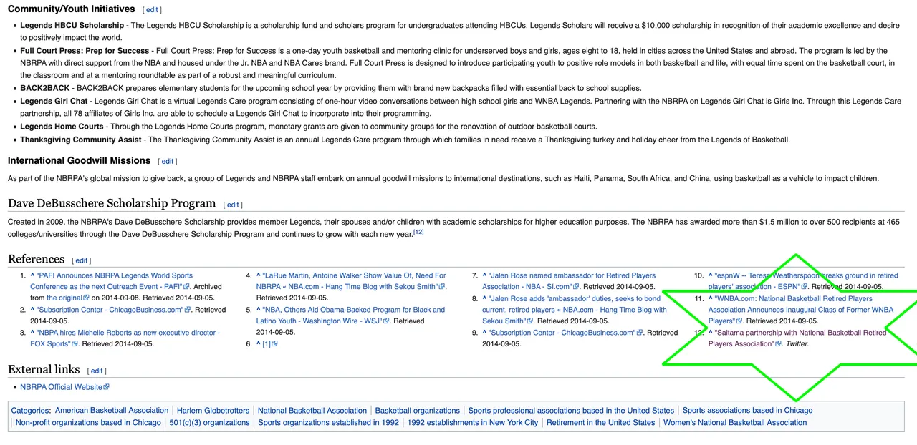The image size is (917, 445).
Task: Open footnote [12] superscript citation
Action: click(418, 232)
